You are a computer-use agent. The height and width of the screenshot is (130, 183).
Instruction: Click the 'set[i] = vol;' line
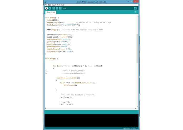[67, 104]
